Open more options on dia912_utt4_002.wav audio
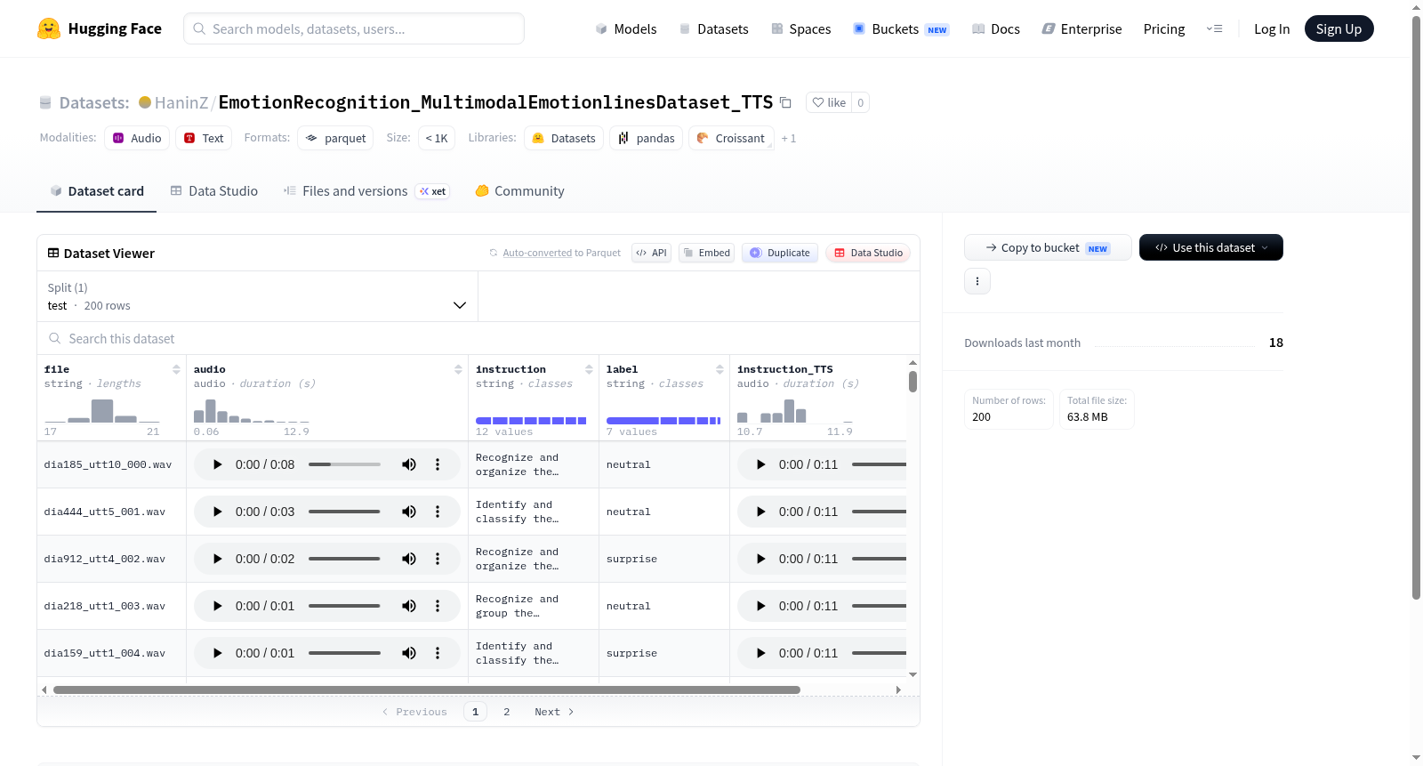Image resolution: width=1423 pixels, height=766 pixels. point(438,559)
